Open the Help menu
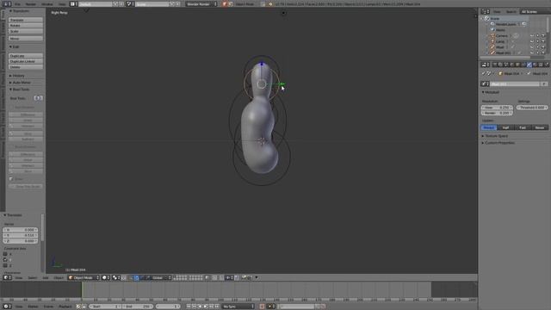Image resolution: width=551 pixels, height=310 pixels. pos(62,4)
